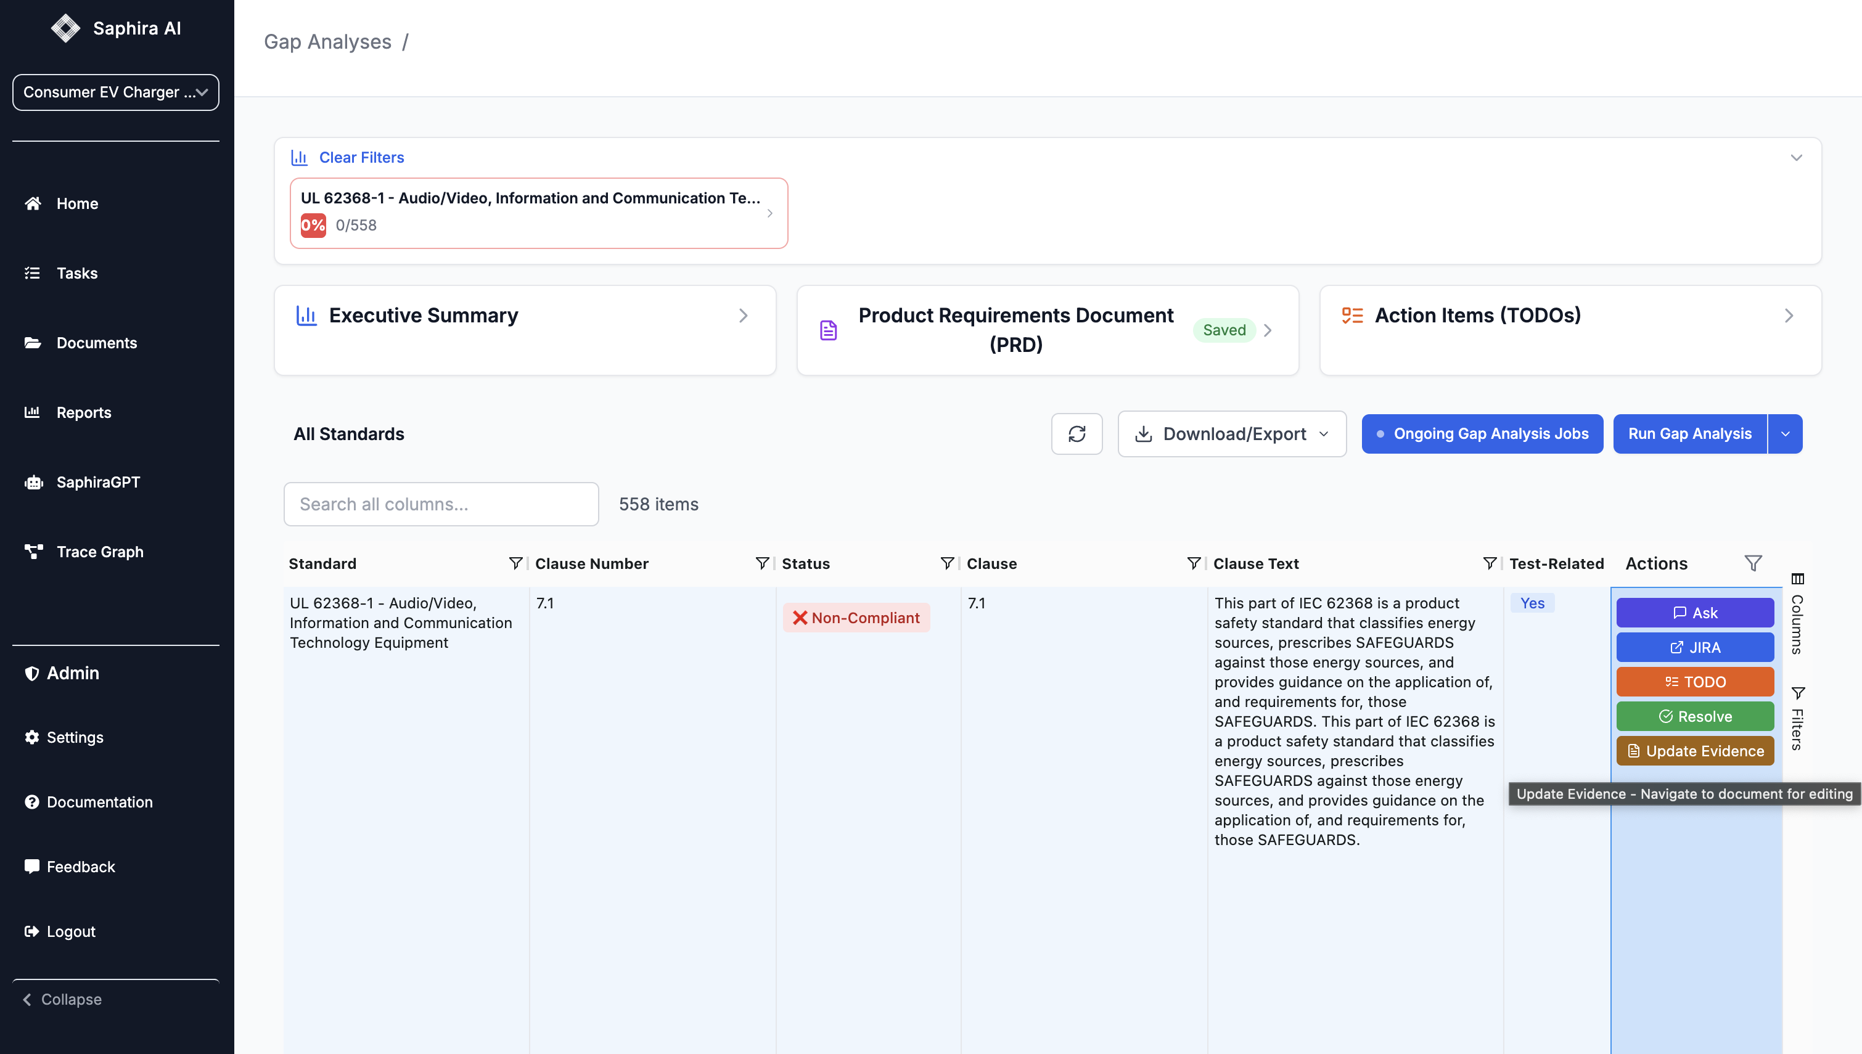Click the Actions column filter funnel icon

tap(1753, 563)
